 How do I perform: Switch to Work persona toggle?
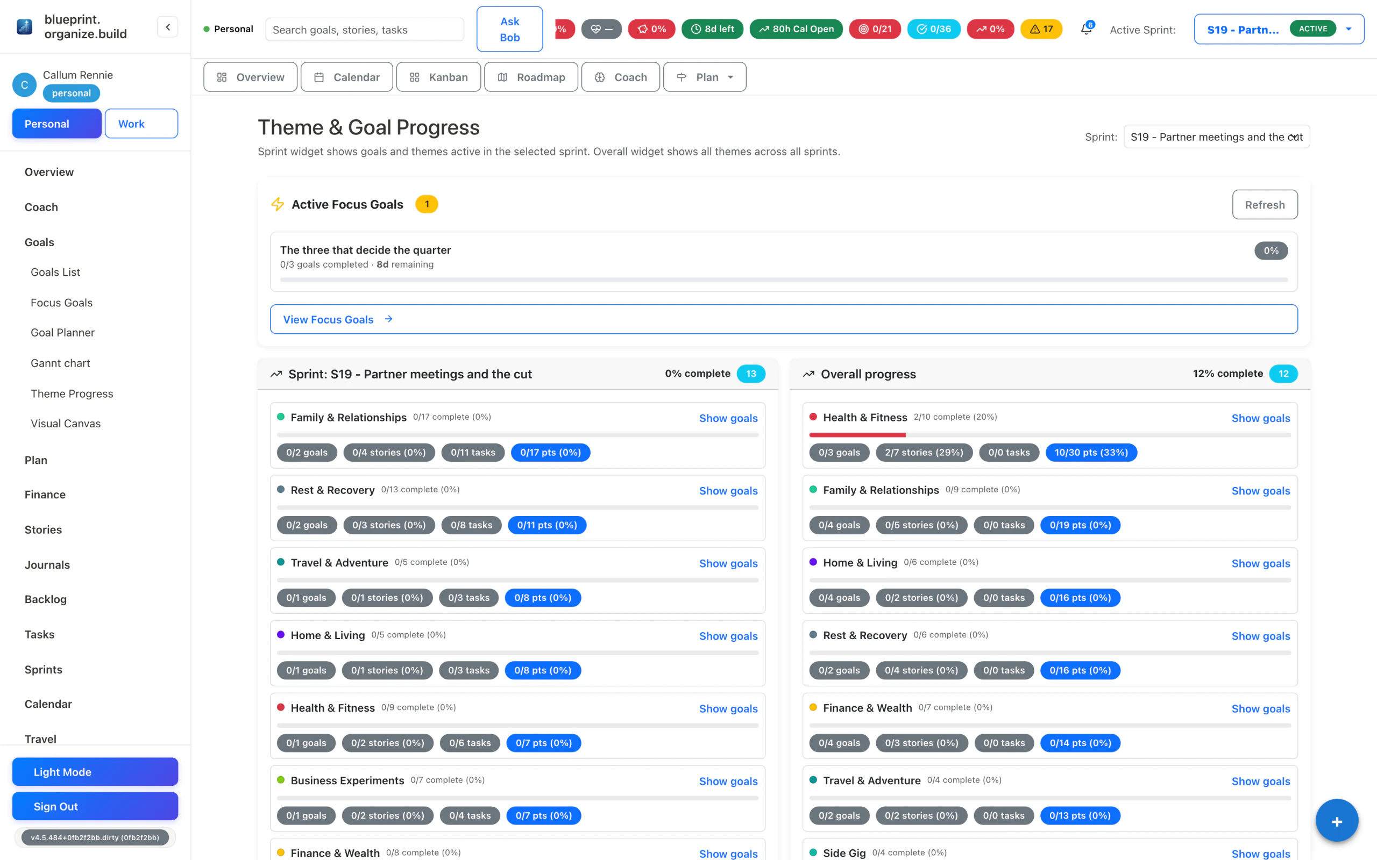[141, 124]
